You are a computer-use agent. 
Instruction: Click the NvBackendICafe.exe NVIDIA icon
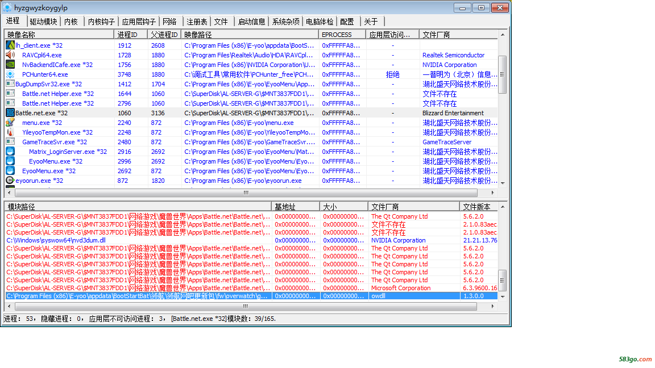coord(10,64)
